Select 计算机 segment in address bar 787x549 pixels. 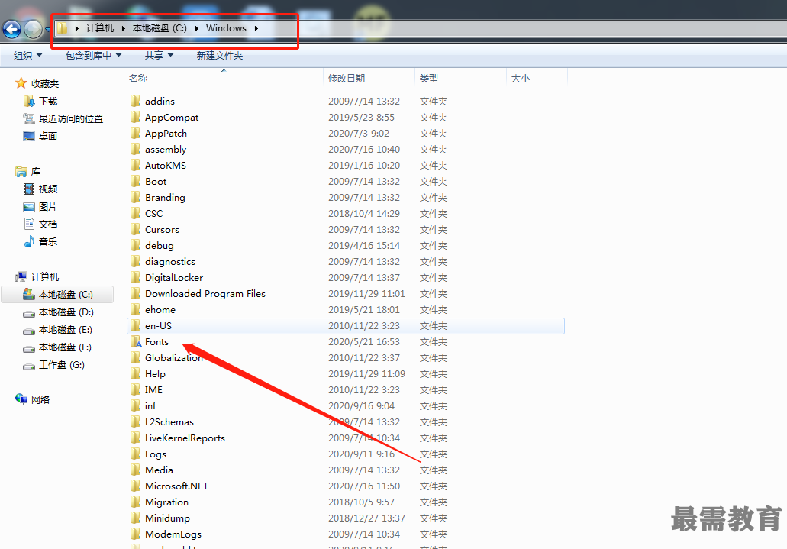click(x=100, y=28)
